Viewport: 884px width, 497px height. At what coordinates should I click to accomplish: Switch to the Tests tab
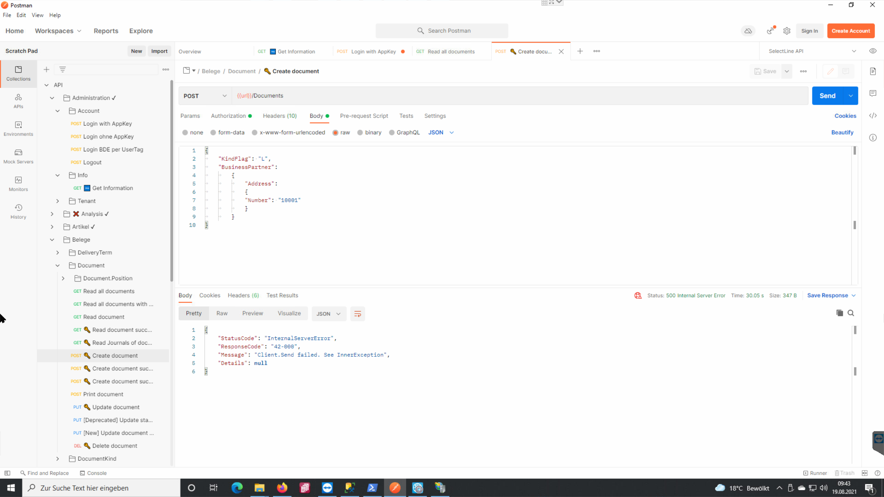[x=406, y=116]
